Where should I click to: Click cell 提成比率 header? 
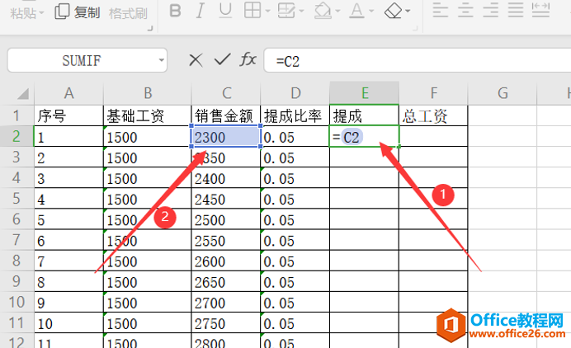click(x=295, y=116)
